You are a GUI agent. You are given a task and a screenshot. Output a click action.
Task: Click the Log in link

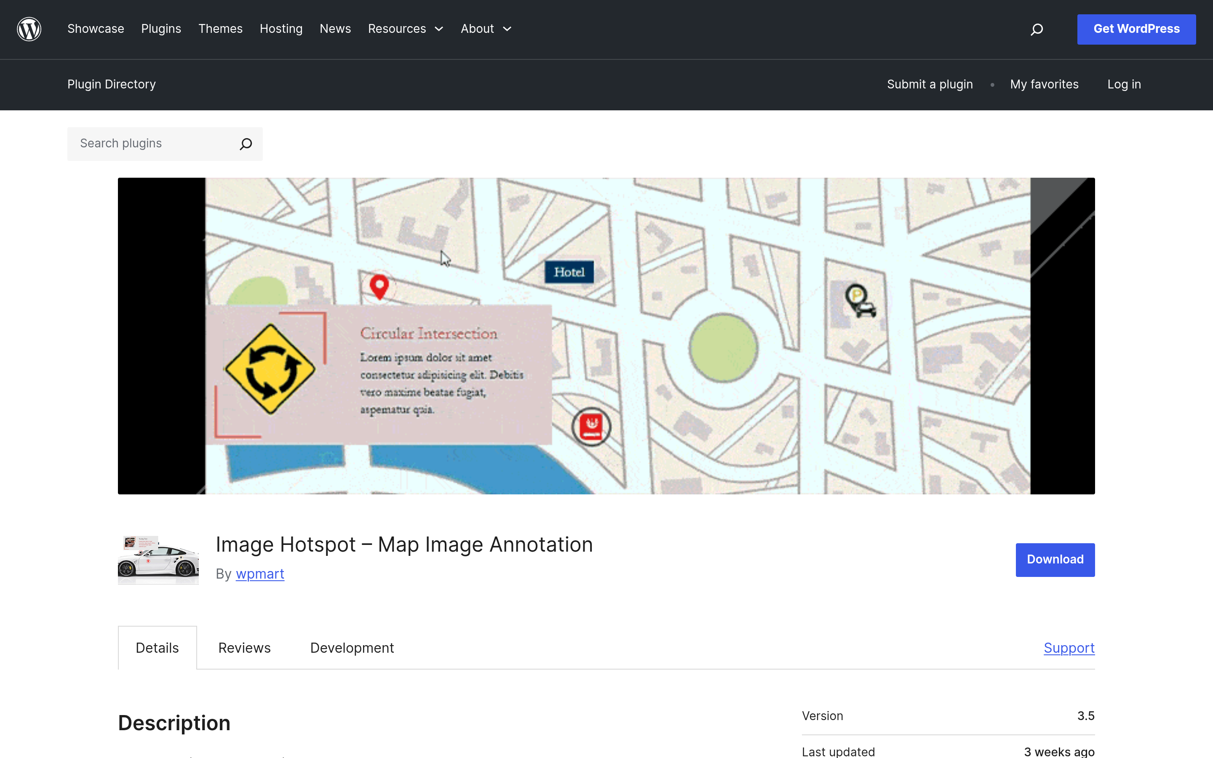point(1124,84)
